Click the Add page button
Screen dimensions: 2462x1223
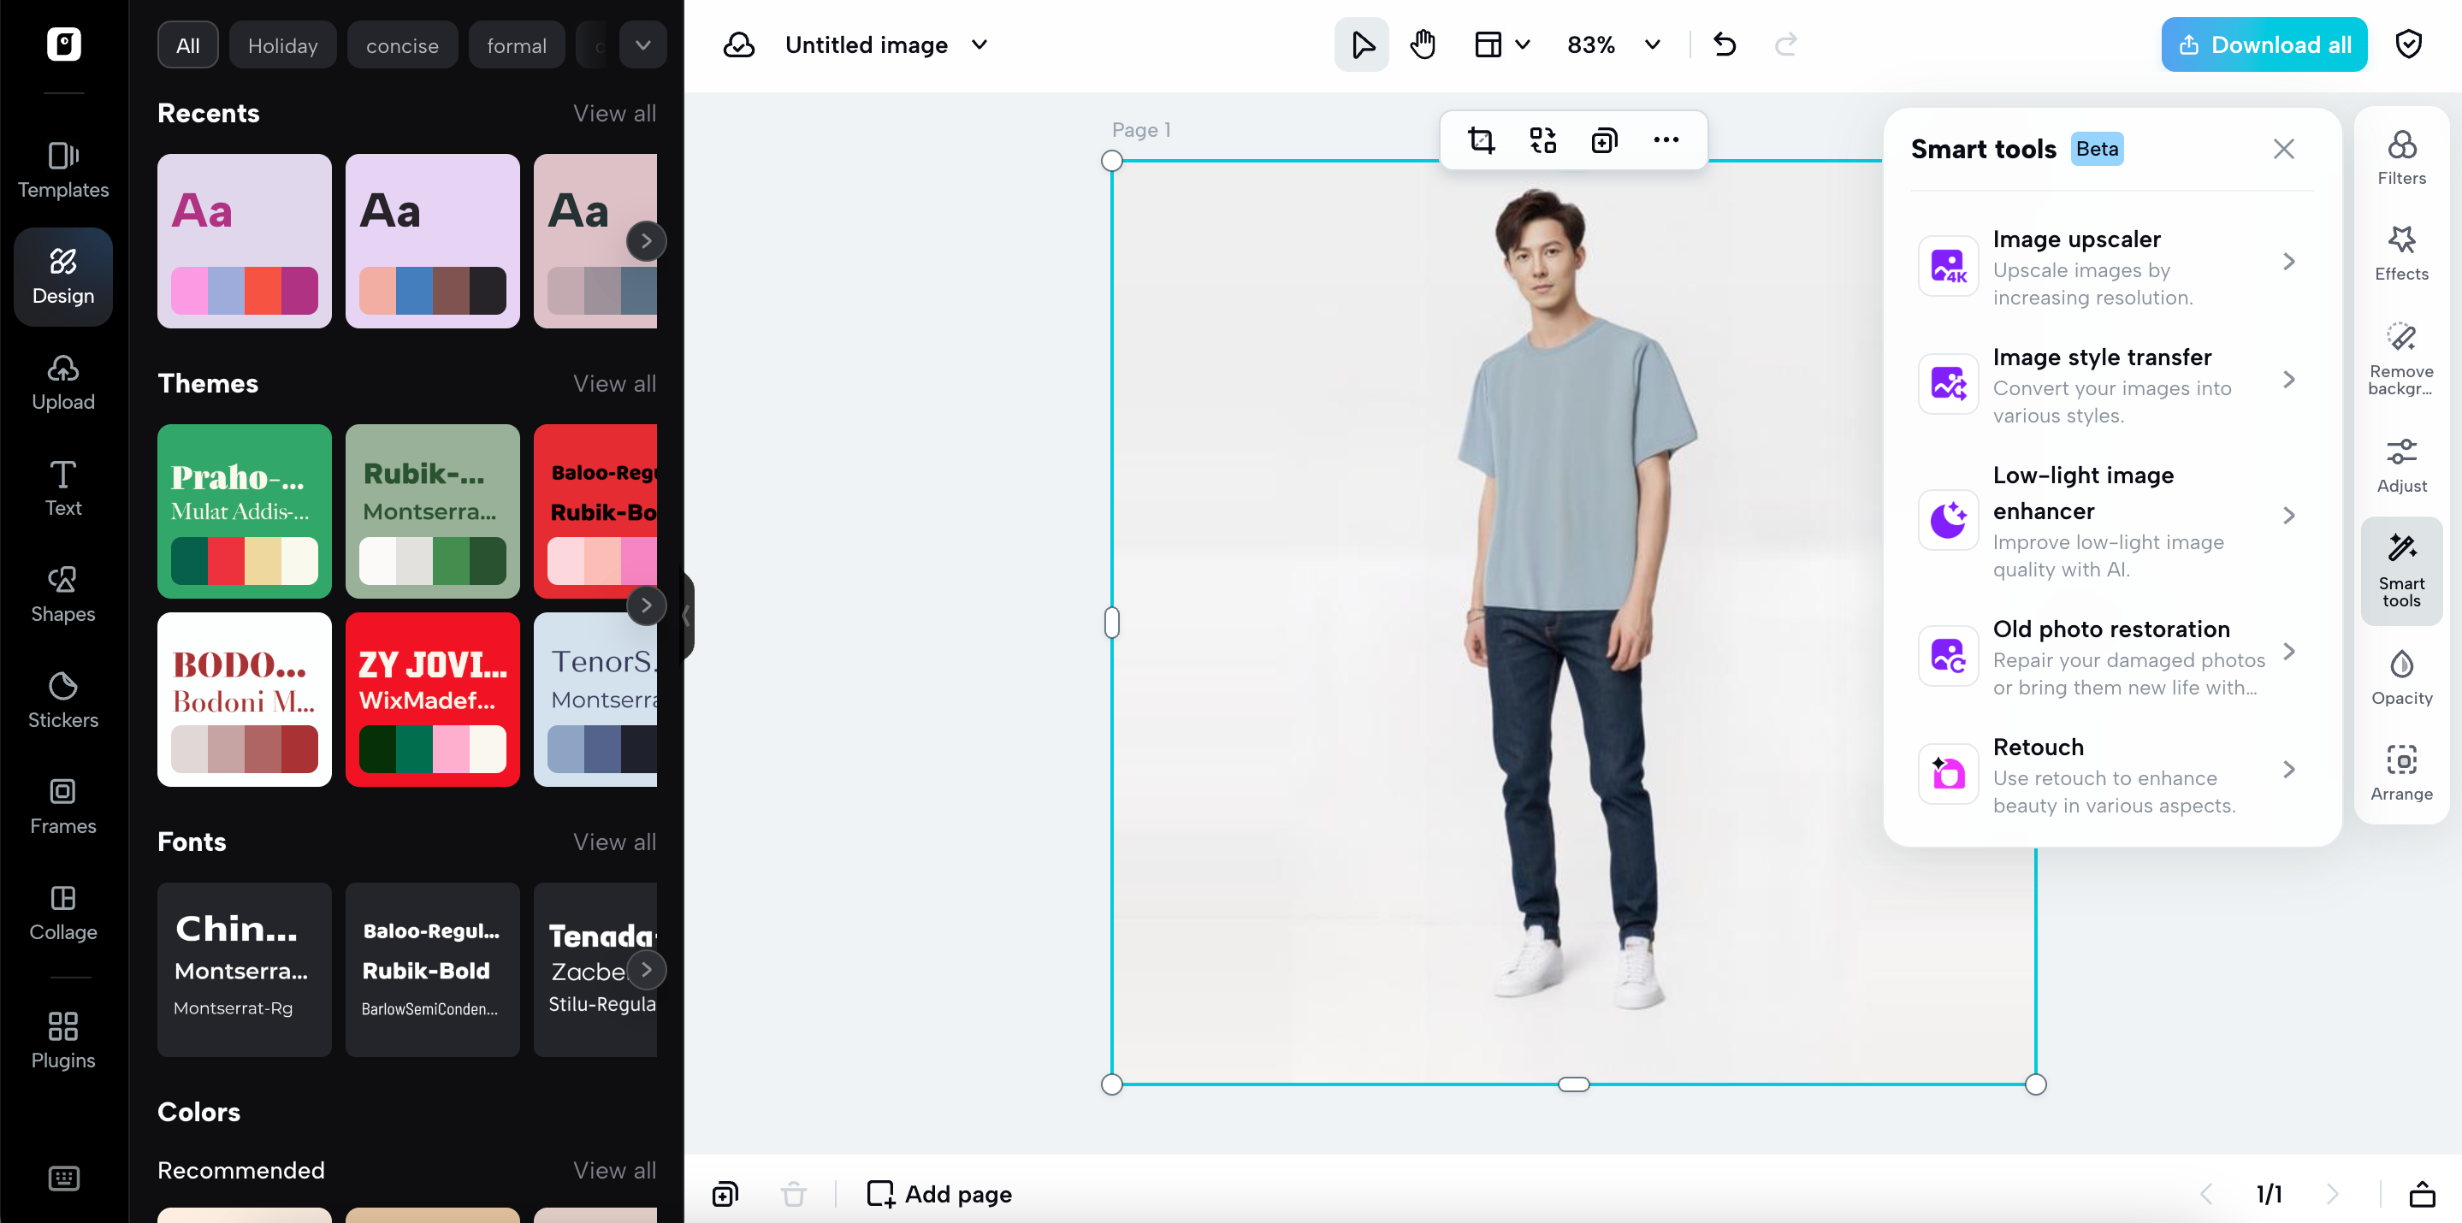click(938, 1193)
